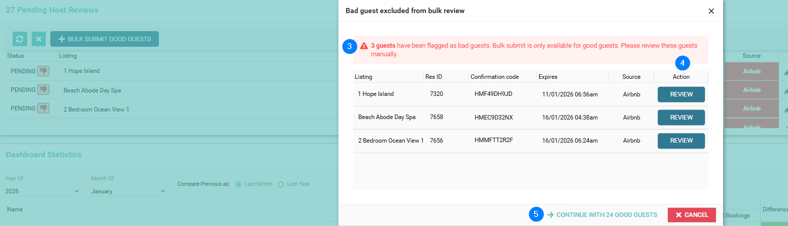788x226 pixels.
Task: Click the numbered marker 4 near Action
Action: (x=682, y=63)
